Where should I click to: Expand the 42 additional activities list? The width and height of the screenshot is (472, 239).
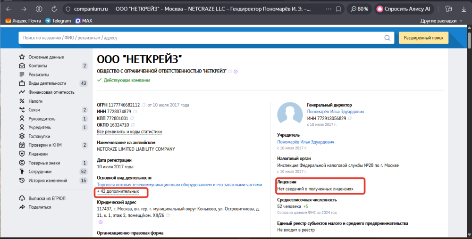118,191
